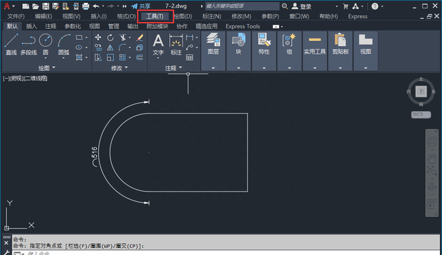Click the Copy tool icon
This screenshot has height=255, width=442.
point(98,48)
